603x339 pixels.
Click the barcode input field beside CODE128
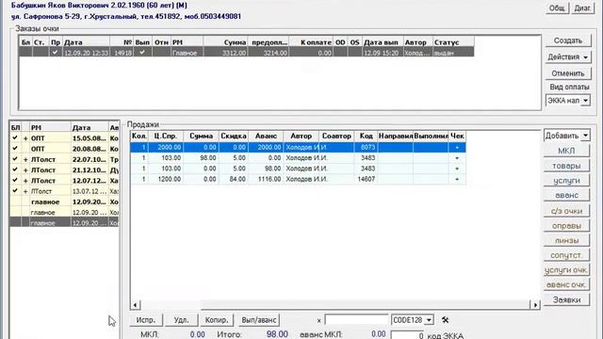pos(356,320)
